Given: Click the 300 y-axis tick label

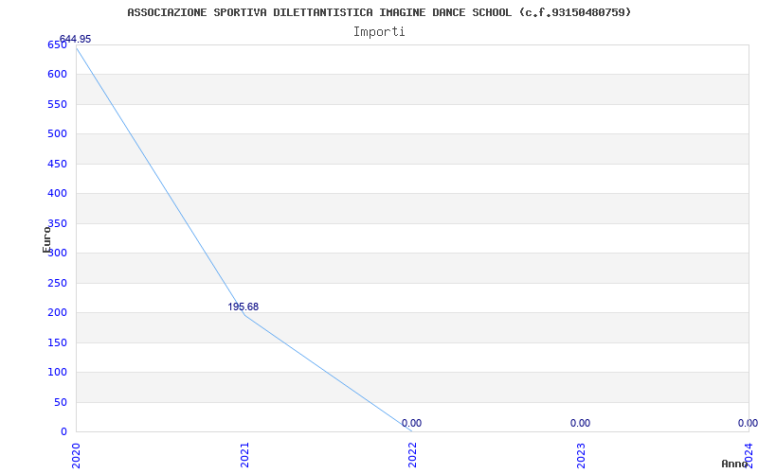Looking at the screenshot, I should pos(57,253).
